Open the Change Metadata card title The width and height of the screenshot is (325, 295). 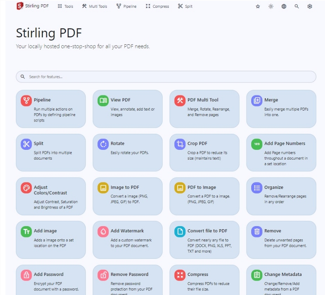point(283,274)
